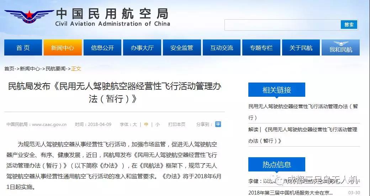Click the date 时间：2018-04-09
This screenshot has height=196, width=370.
(x=93, y=124)
